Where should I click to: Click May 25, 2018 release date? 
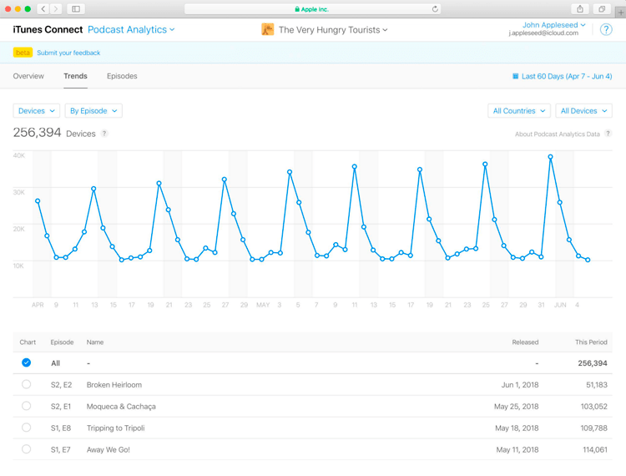click(516, 407)
